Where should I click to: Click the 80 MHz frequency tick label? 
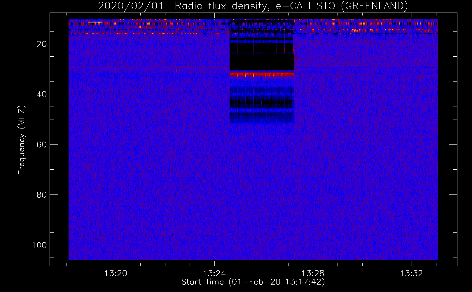pos(42,195)
